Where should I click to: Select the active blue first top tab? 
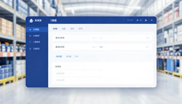click(x=55, y=29)
